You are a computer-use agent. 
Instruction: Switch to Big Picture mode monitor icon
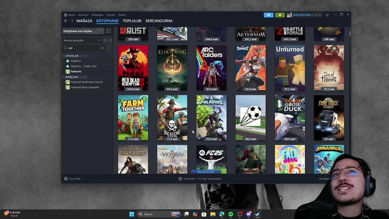pos(327,15)
